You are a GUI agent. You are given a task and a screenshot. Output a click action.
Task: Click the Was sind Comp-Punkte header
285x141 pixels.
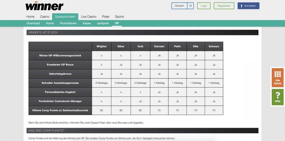coord(142,131)
